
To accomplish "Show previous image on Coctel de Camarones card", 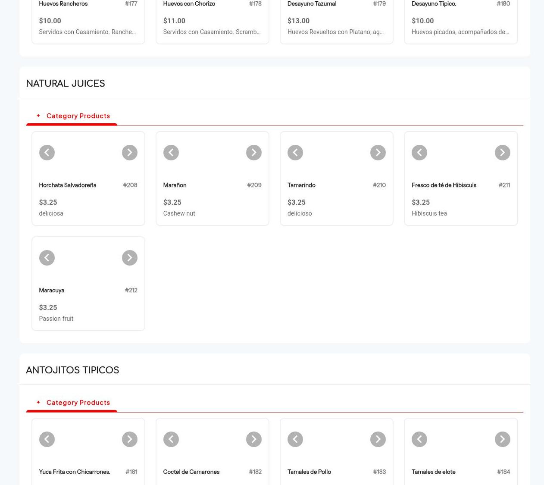I will 171,439.
